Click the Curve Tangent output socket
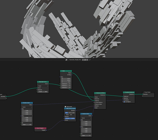This screenshot has height=140, width=158. pos(46,130)
